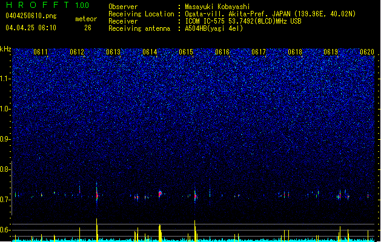Select observer name Masayuki Kobayashi
Image resolution: width=381 pixels, height=242 pixels.
pos(217,7)
